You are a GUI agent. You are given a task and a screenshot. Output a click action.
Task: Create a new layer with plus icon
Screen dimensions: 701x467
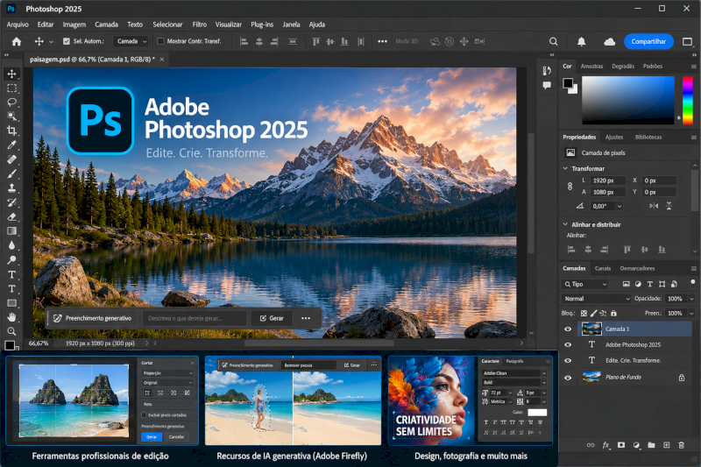667,445
